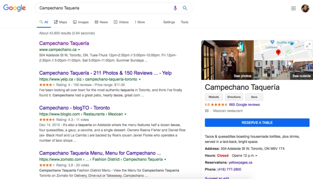The image size is (313, 179).
Task: Open the News tab
Action: coord(101,22)
